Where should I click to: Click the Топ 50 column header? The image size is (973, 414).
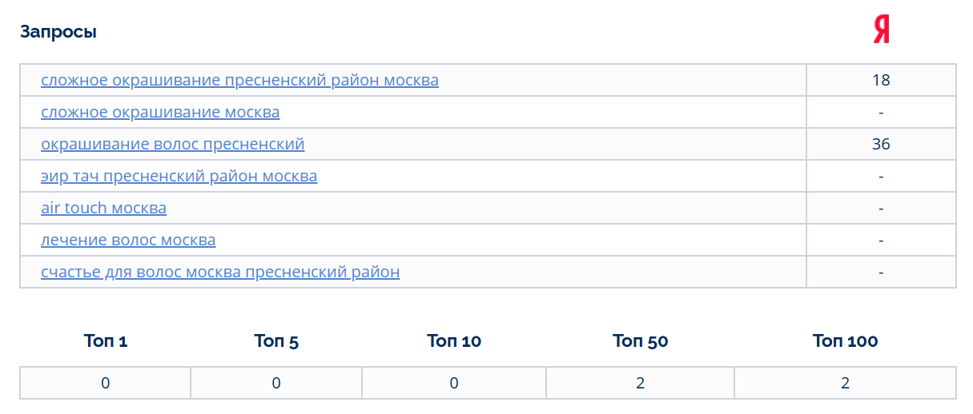coord(641,341)
